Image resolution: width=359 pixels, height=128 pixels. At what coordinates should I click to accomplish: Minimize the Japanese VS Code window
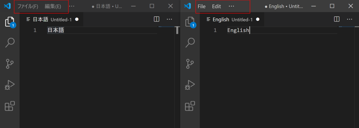[133, 6]
